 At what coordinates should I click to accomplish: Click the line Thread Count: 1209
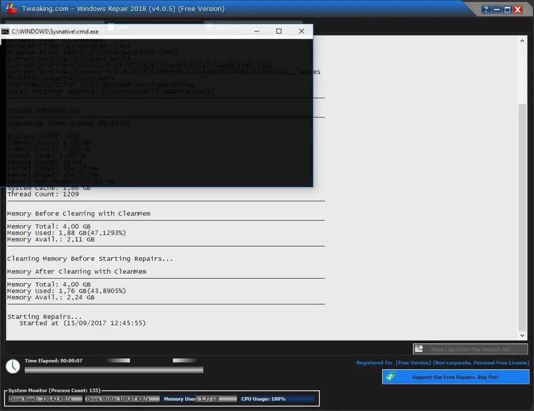point(43,194)
